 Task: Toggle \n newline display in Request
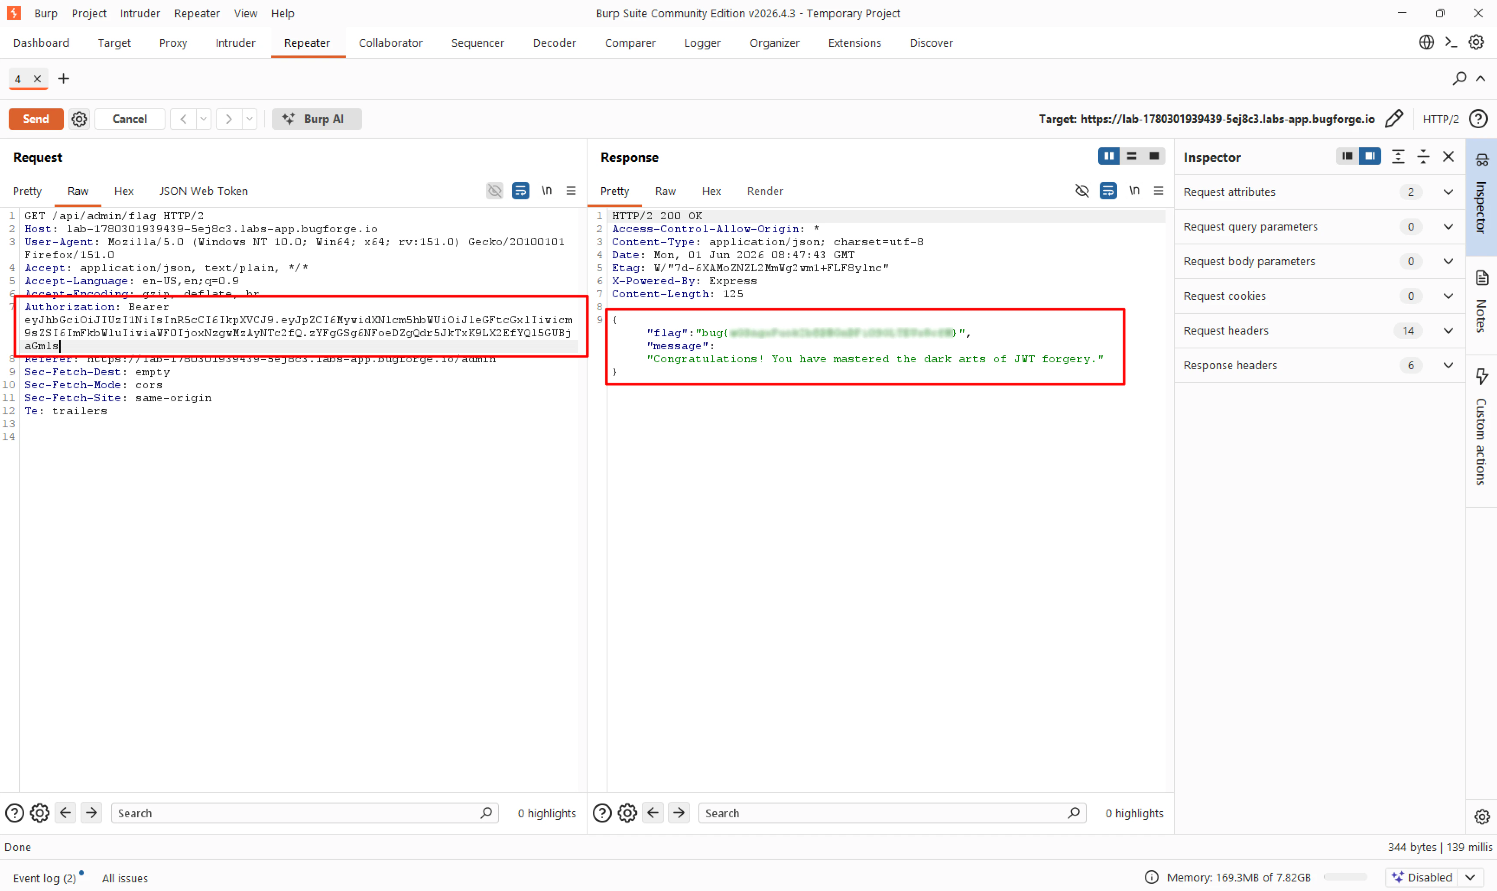pyautogui.click(x=546, y=191)
